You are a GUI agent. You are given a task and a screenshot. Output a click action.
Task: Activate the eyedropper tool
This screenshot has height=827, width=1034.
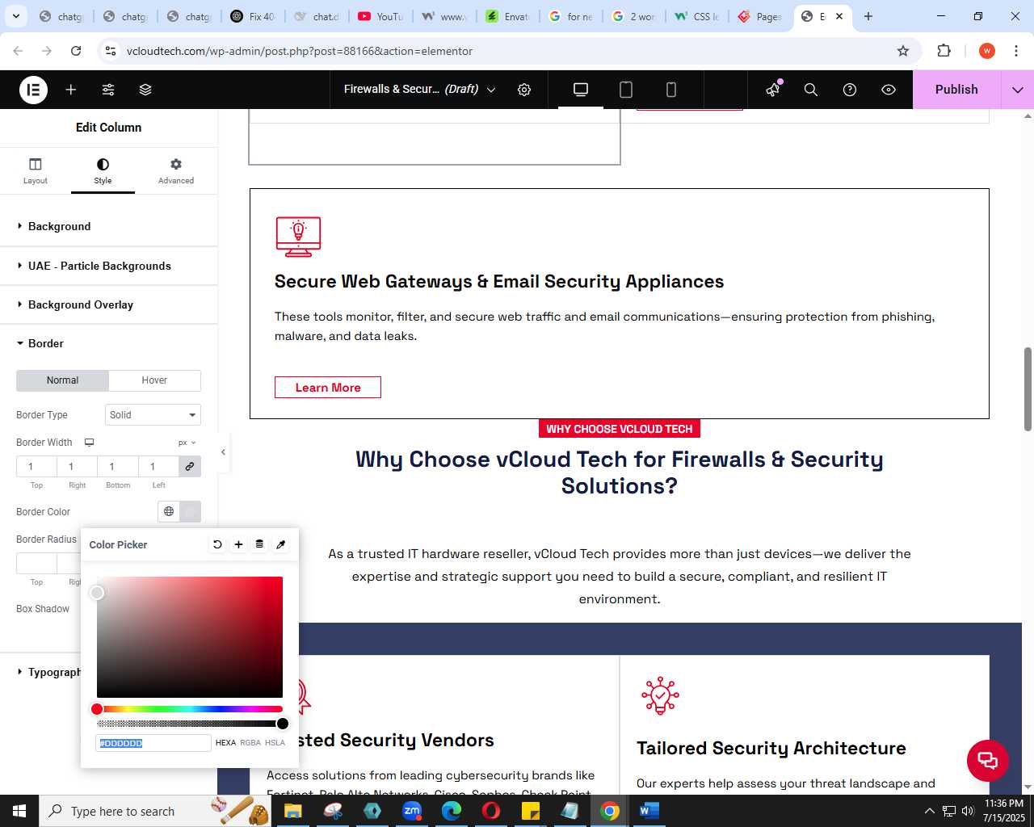click(281, 544)
